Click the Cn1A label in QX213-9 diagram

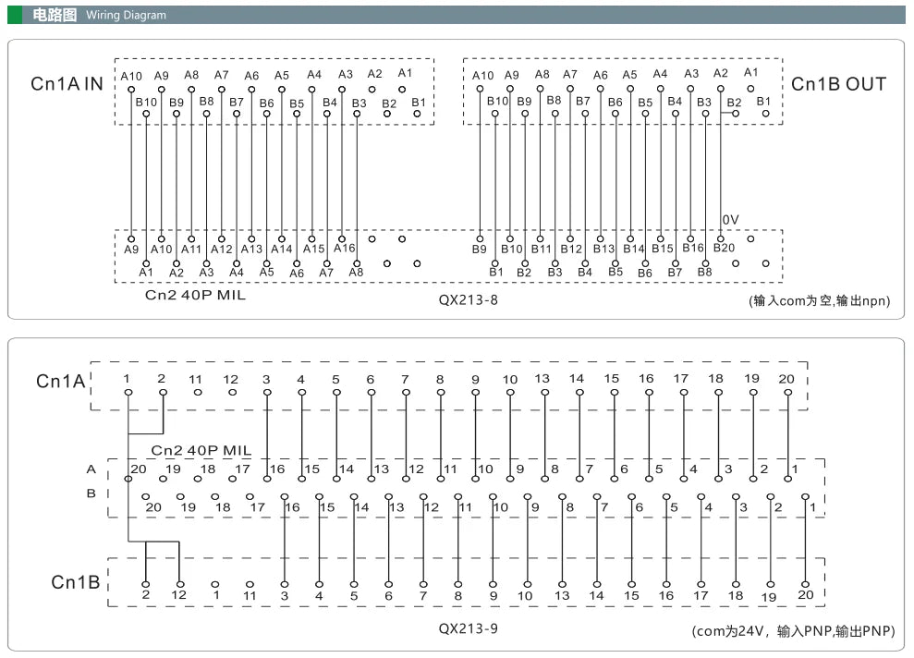click(x=61, y=381)
